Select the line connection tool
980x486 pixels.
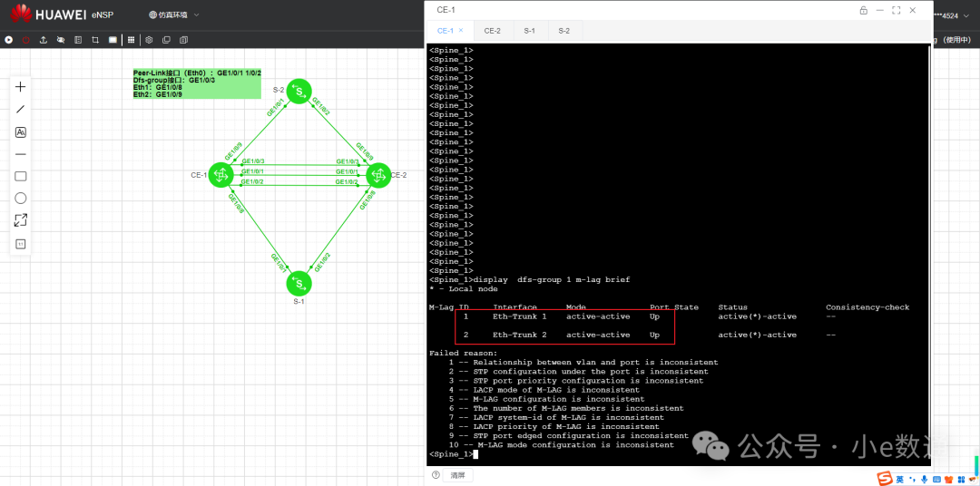[x=21, y=110]
